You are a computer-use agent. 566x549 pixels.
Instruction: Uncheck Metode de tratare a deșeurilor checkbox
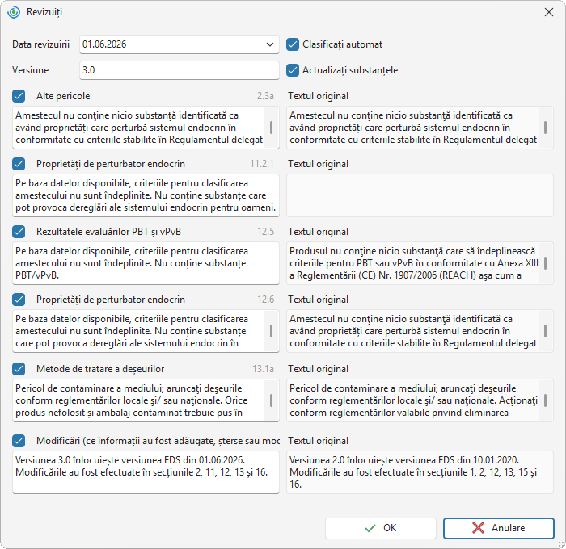coord(19,369)
